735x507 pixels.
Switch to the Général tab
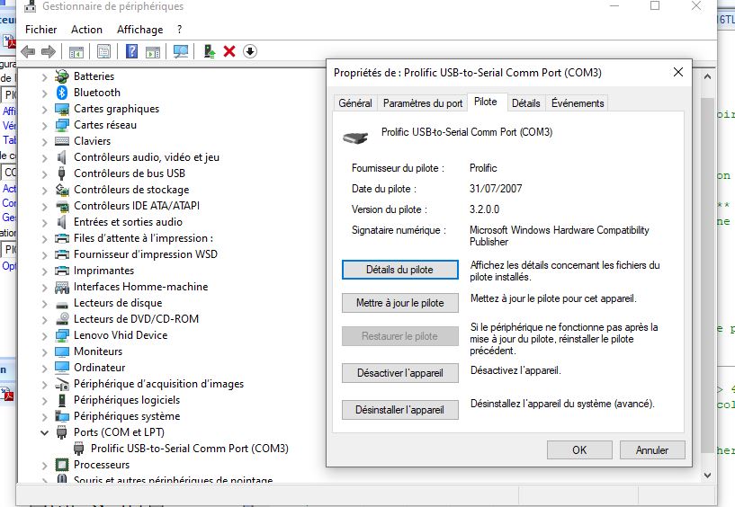pyautogui.click(x=355, y=103)
